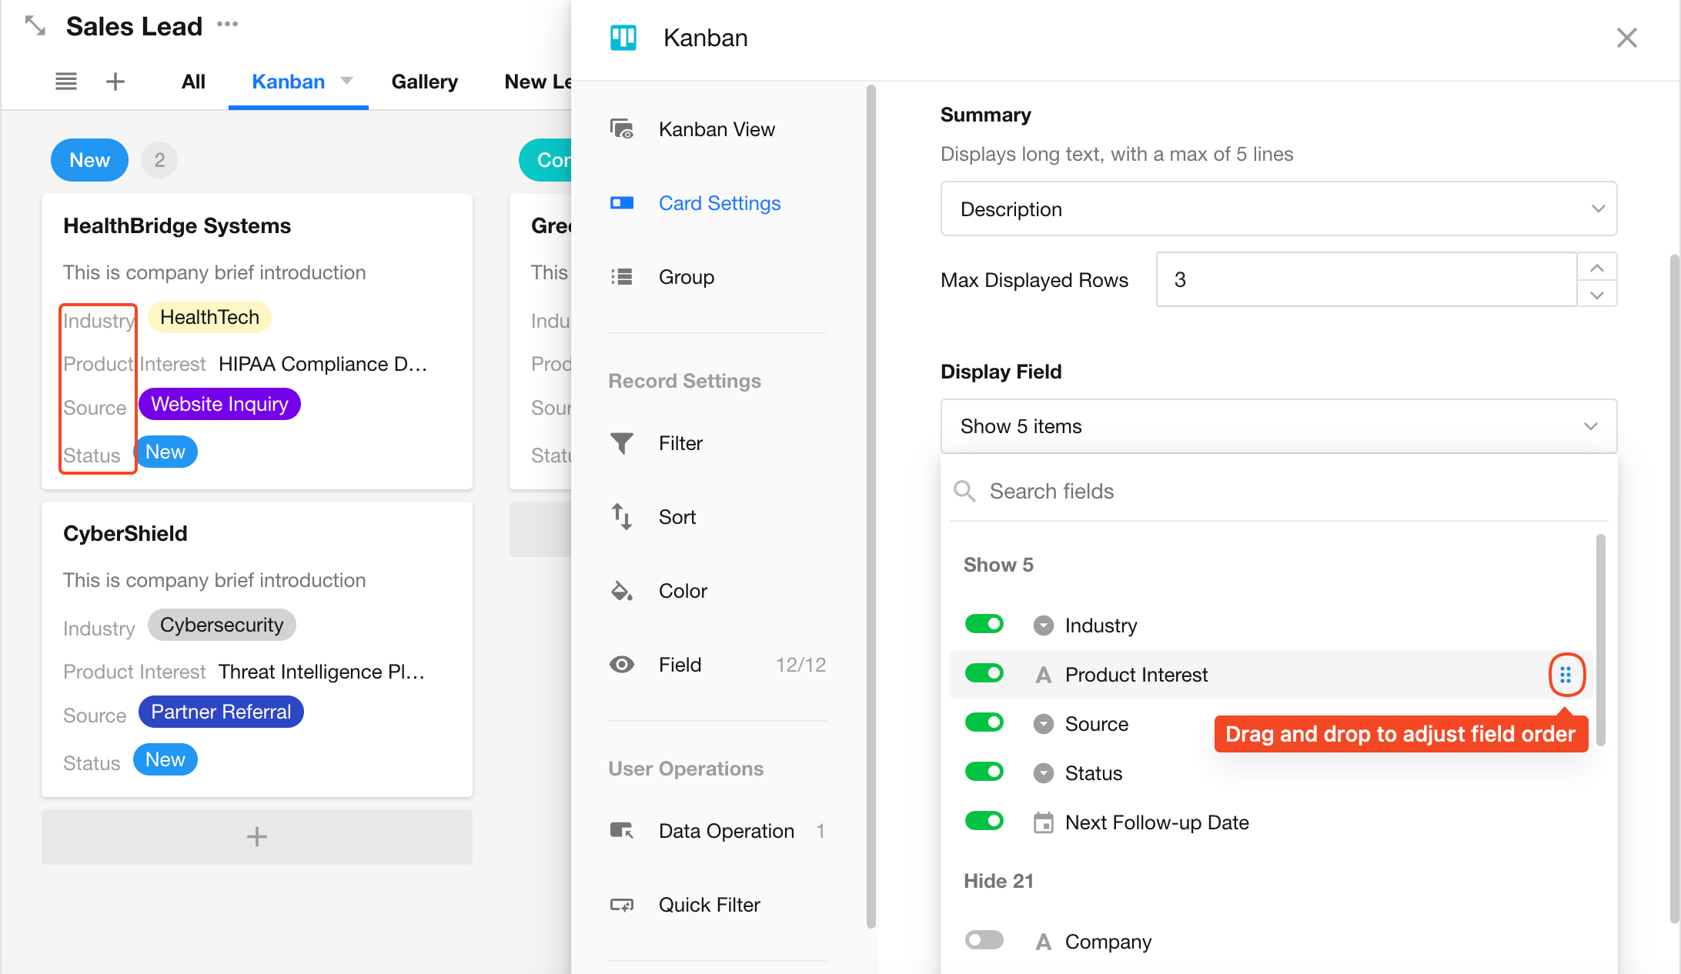Expand the Kanban tab arrow menu
Image resolution: width=1681 pixels, height=974 pixels.
347,81
